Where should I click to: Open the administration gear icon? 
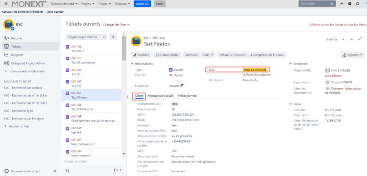pos(357,4)
